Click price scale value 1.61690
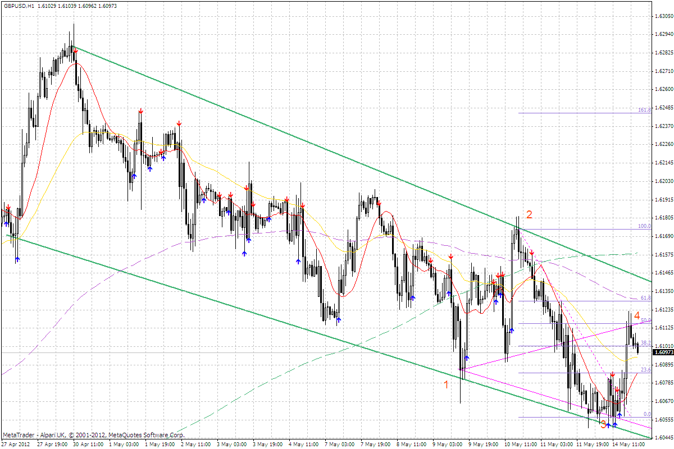Viewport: 674px width, 449px height. [x=664, y=236]
